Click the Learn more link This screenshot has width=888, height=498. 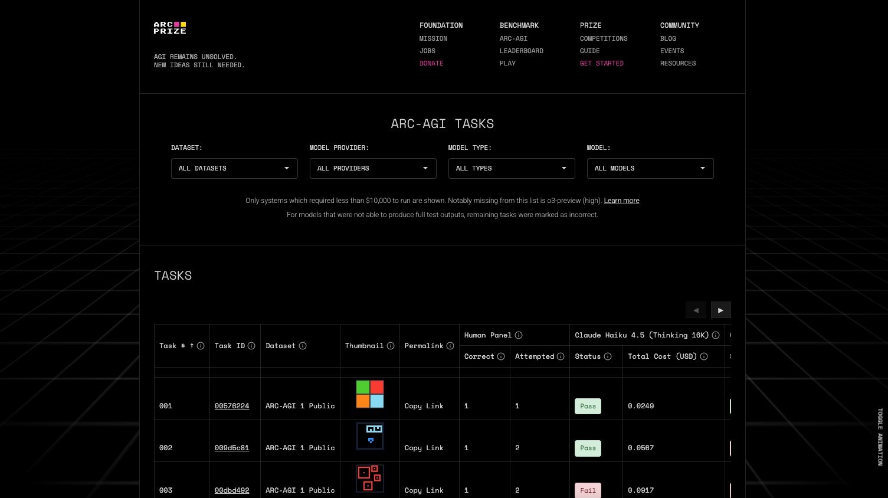pos(621,201)
